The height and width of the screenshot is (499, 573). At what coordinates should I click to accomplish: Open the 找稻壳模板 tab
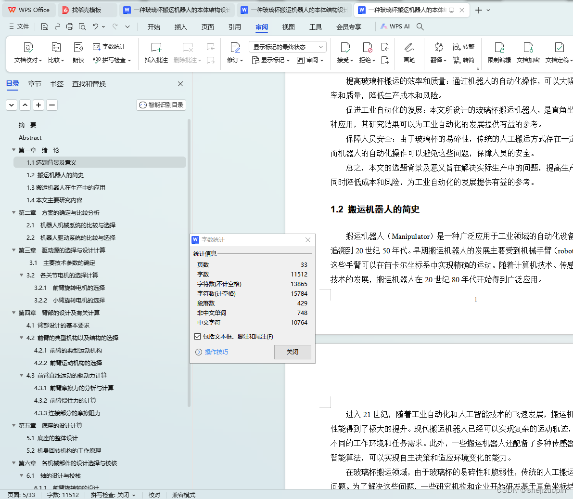point(87,10)
